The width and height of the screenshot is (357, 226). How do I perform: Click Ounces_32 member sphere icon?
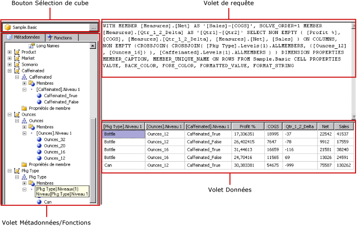coord(39,139)
